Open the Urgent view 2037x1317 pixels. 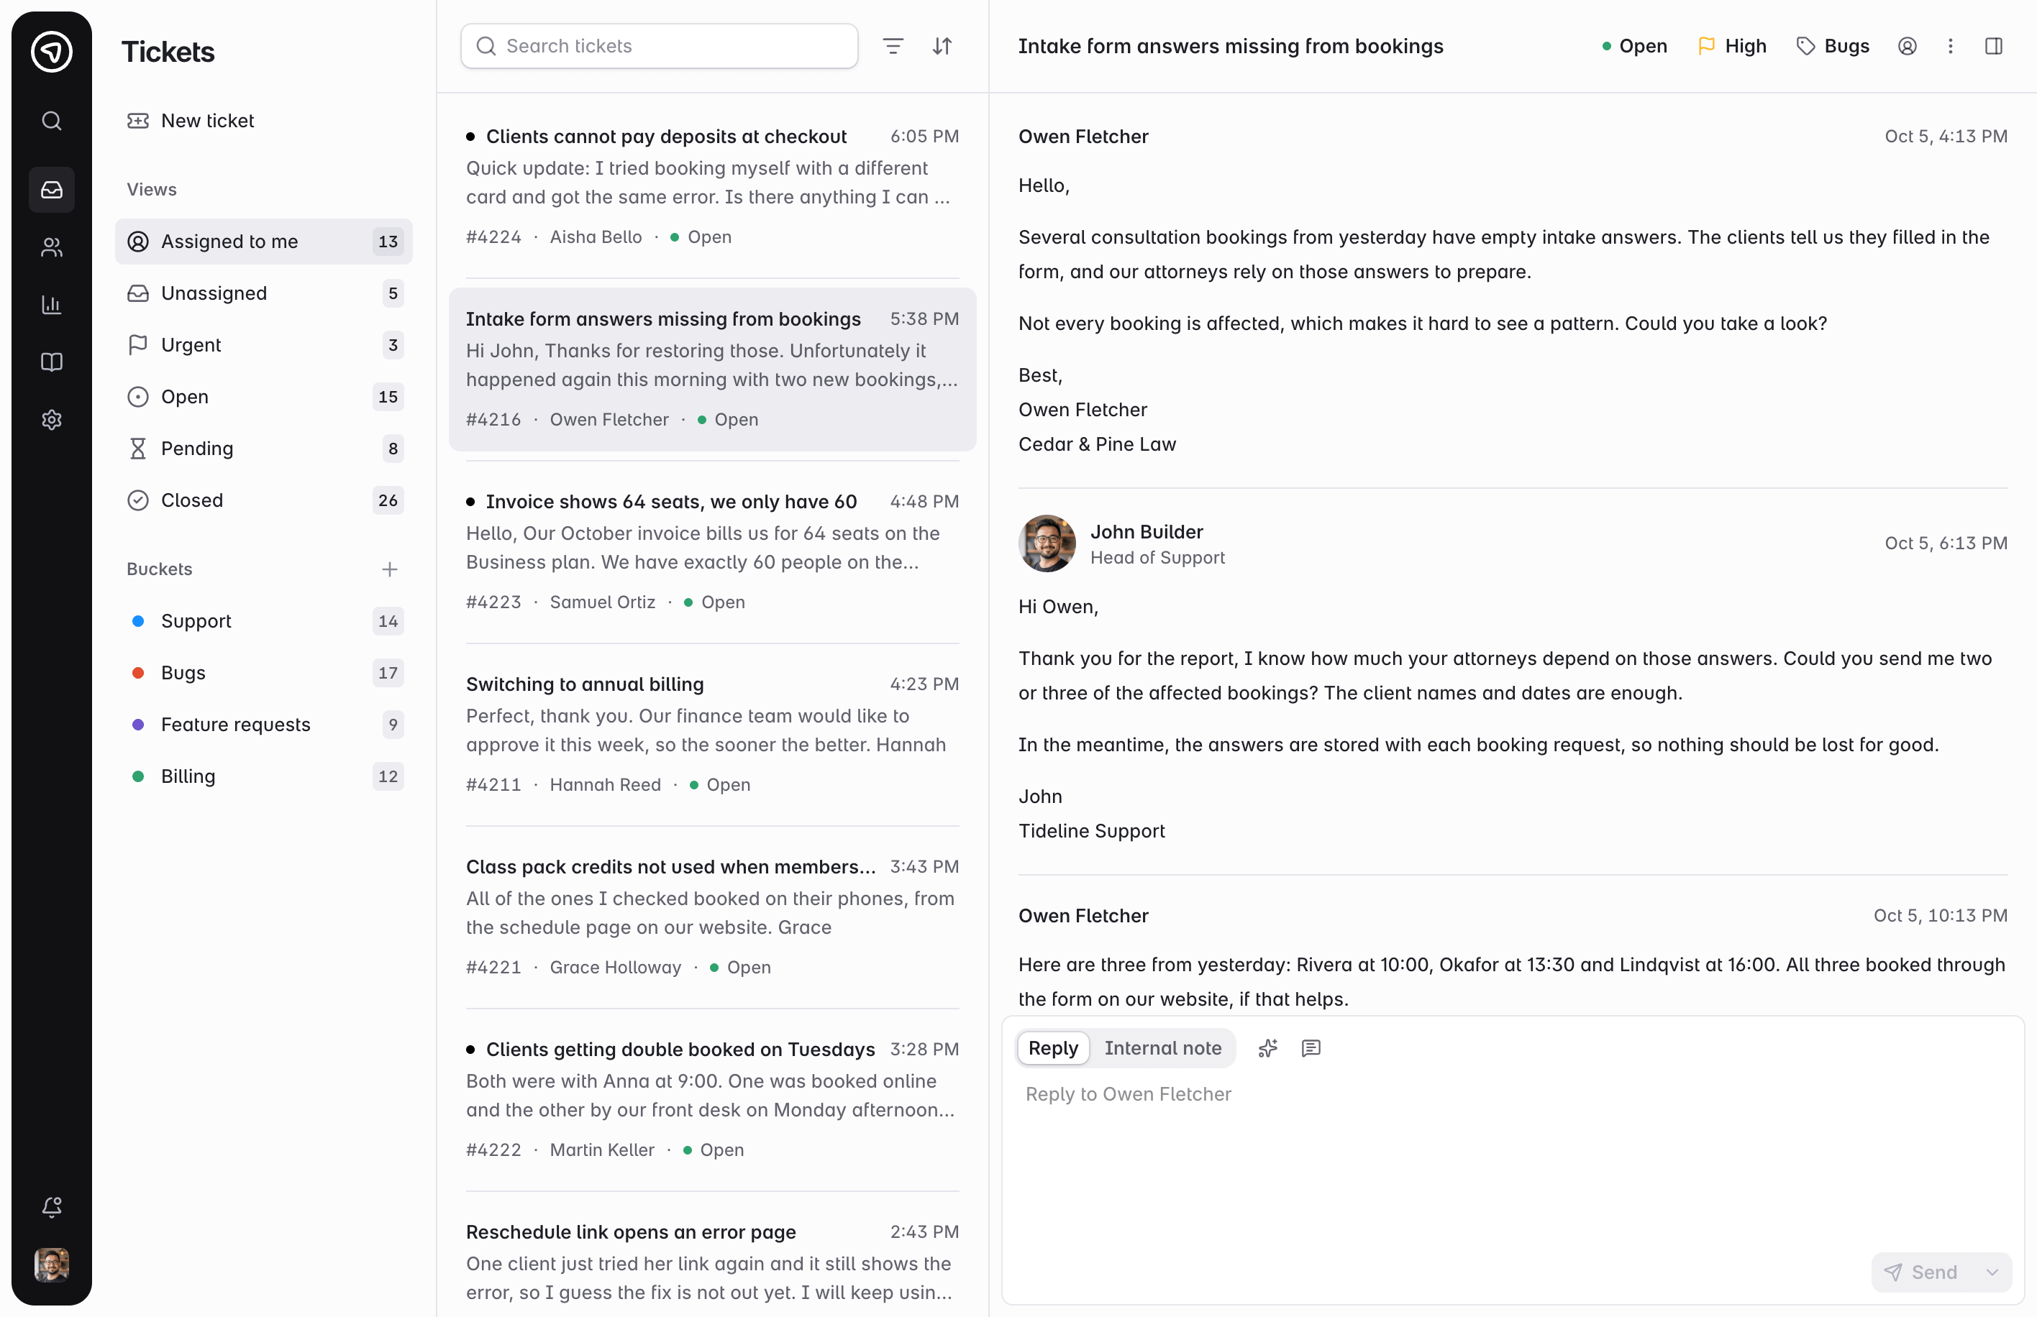[263, 344]
